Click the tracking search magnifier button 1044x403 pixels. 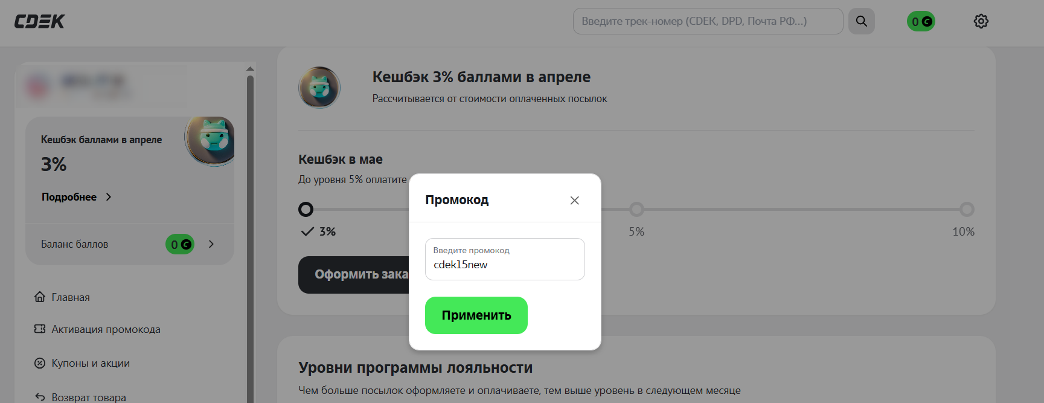pos(862,21)
